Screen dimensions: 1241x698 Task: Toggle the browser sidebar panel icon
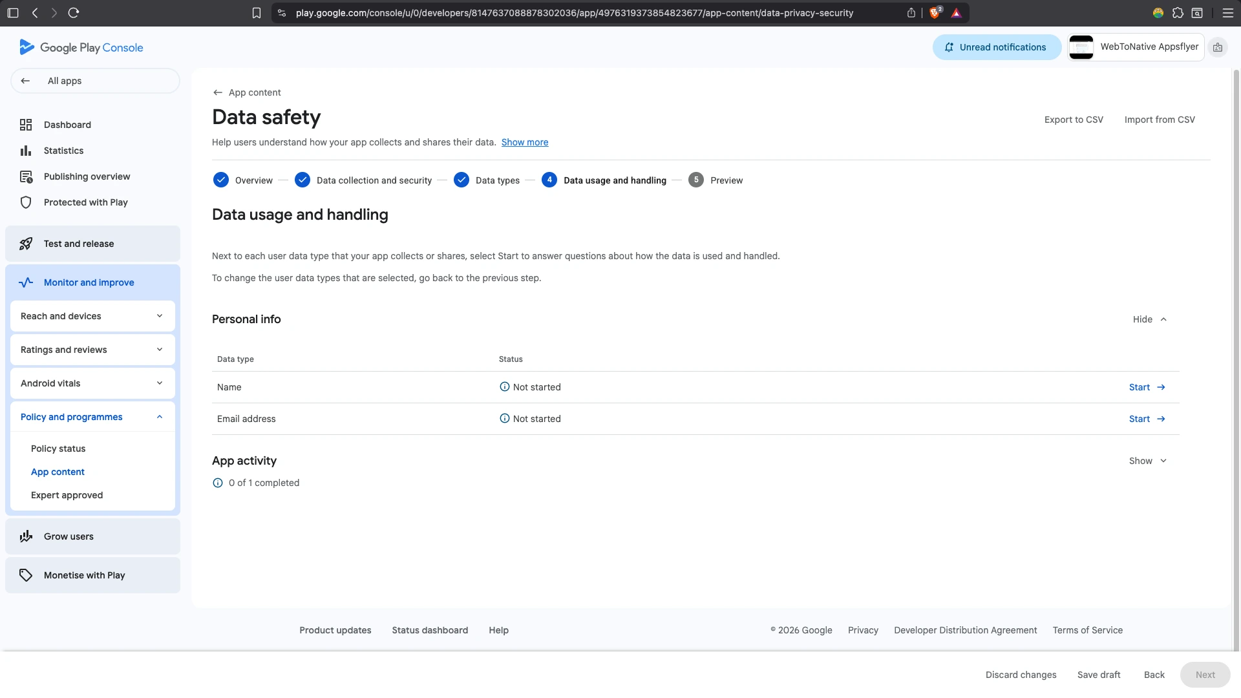pyautogui.click(x=13, y=13)
